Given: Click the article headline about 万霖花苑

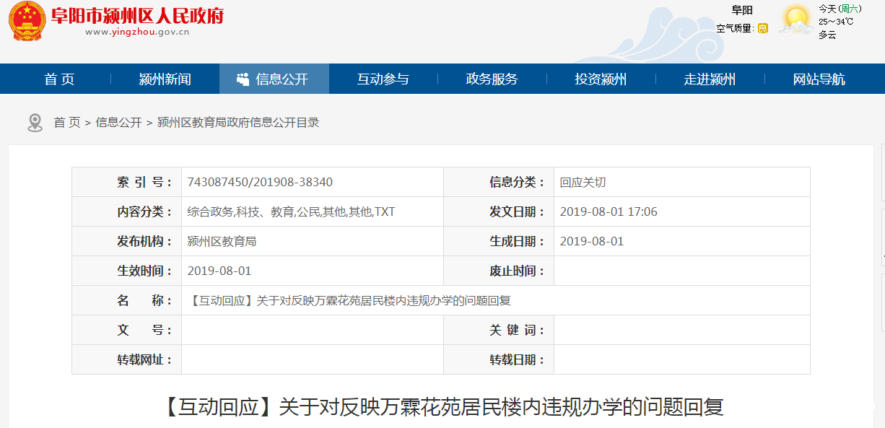Looking at the screenshot, I should pyautogui.click(x=442, y=408).
